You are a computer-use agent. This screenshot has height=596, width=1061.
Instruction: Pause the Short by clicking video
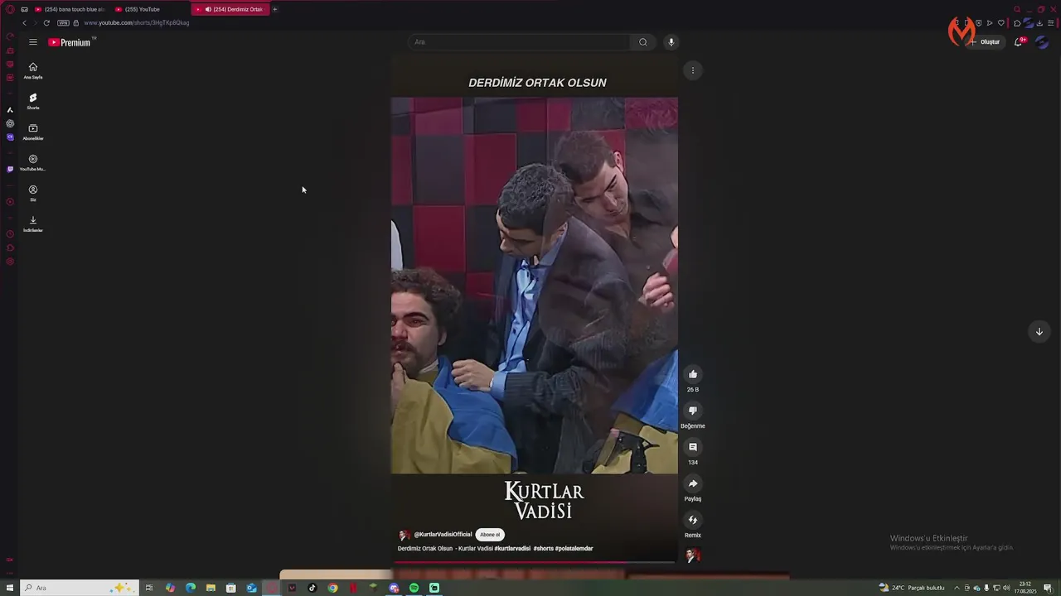tap(534, 286)
